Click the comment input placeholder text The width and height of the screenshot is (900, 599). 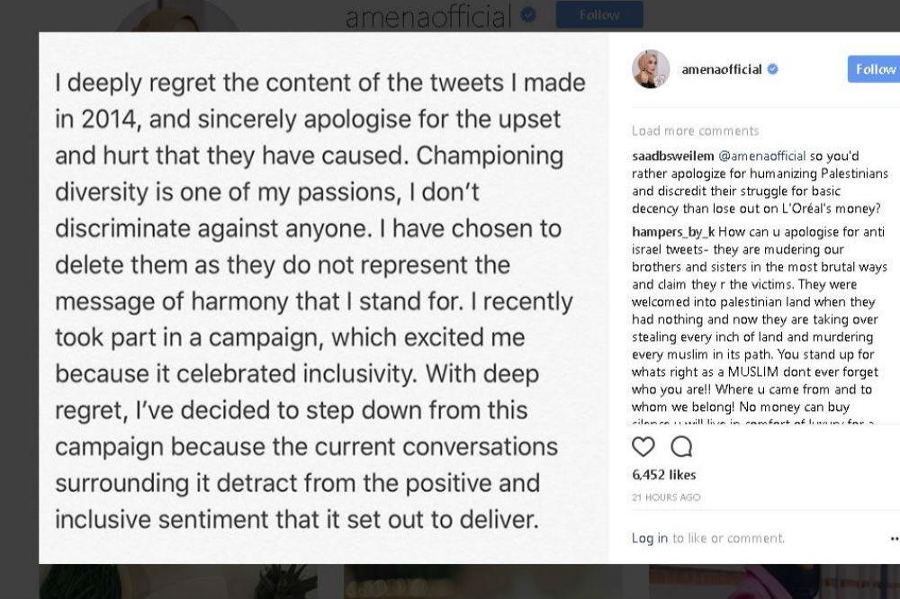click(728, 538)
